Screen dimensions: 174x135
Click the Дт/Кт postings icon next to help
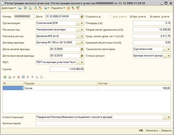pos(73,8)
